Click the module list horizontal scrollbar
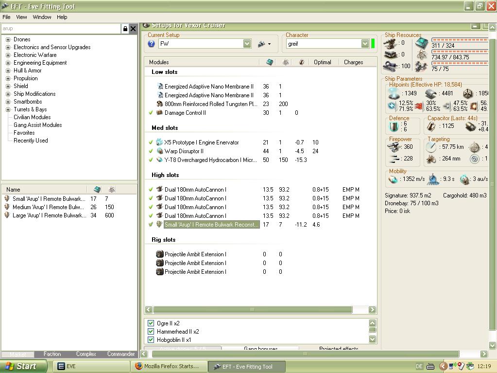 [x=252, y=309]
